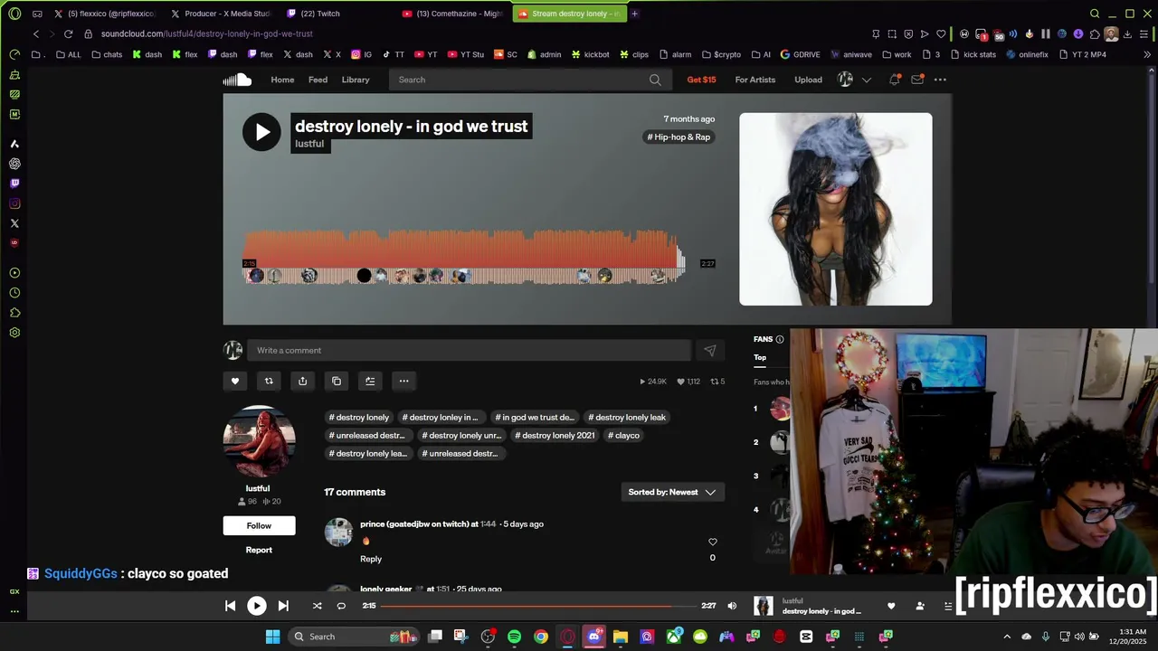1158x651 pixels.
Task: Like prince's comment
Action: [x=712, y=542]
